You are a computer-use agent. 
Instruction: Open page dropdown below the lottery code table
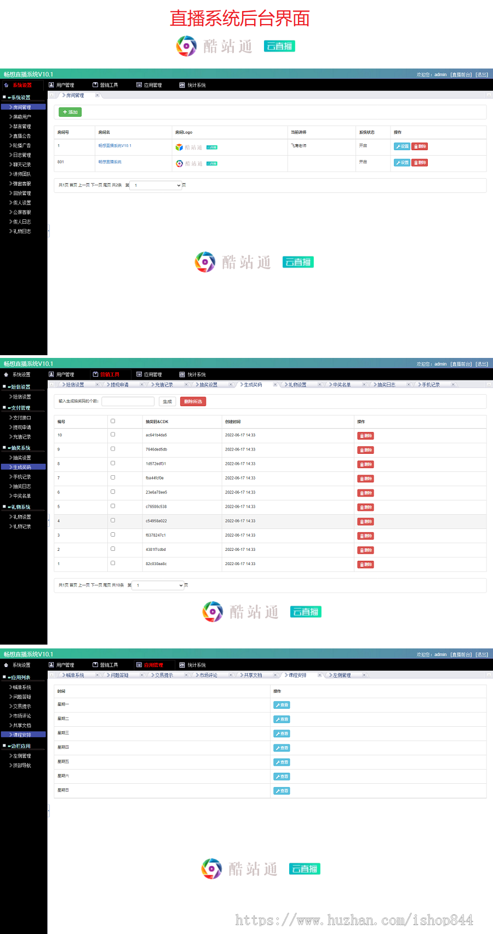tap(158, 585)
